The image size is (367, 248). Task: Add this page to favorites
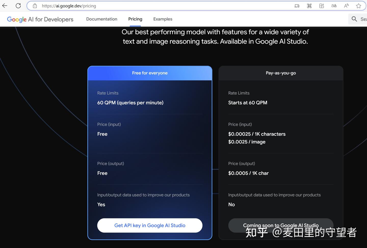359,6
